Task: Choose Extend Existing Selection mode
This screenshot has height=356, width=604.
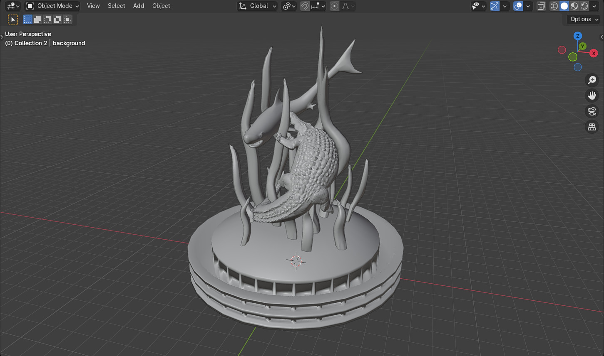Action: [x=38, y=19]
